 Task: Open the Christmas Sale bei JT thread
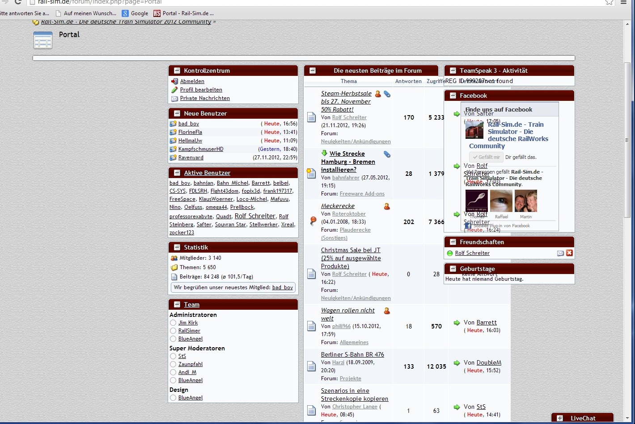(x=351, y=258)
